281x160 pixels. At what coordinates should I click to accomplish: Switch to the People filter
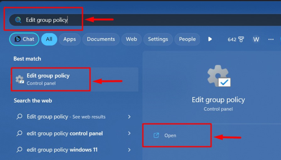click(187, 39)
